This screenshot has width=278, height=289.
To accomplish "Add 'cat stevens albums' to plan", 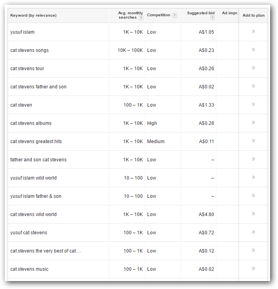I will click(x=253, y=122).
